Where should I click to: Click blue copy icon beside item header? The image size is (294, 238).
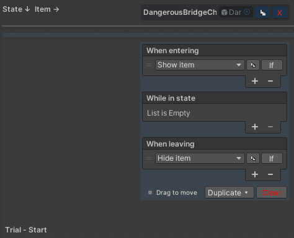click(263, 13)
